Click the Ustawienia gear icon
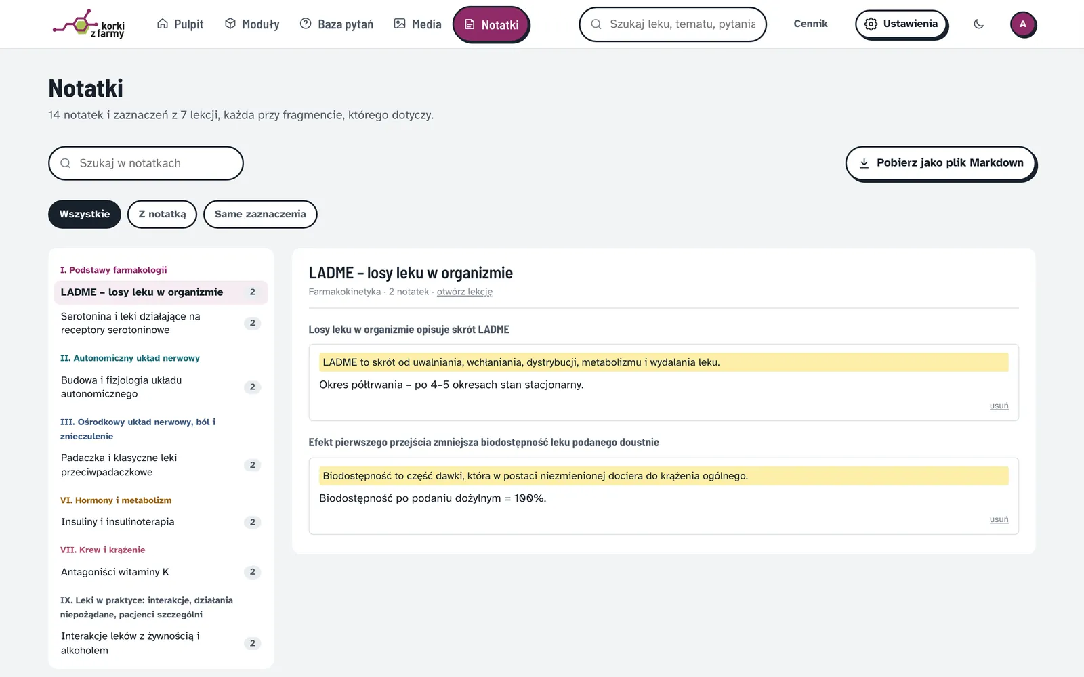 click(871, 24)
